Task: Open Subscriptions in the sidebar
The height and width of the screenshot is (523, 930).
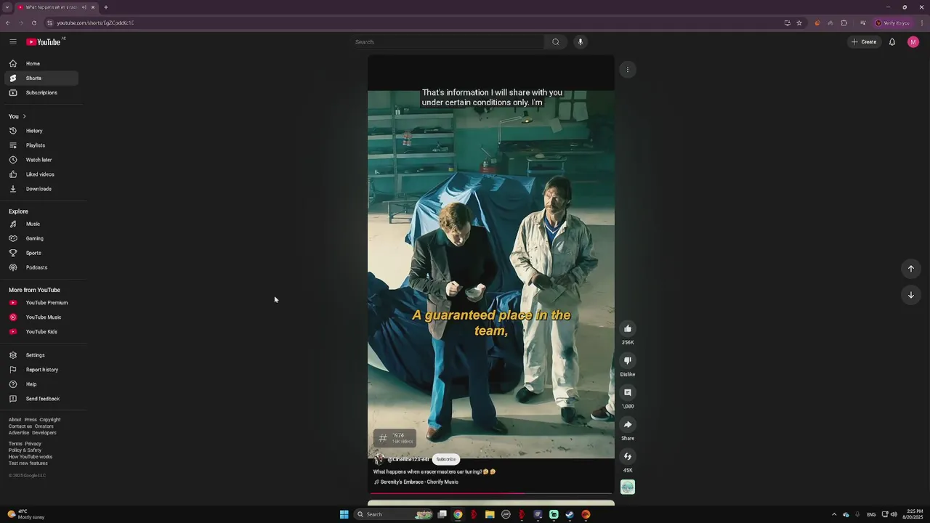Action: pyautogui.click(x=41, y=93)
